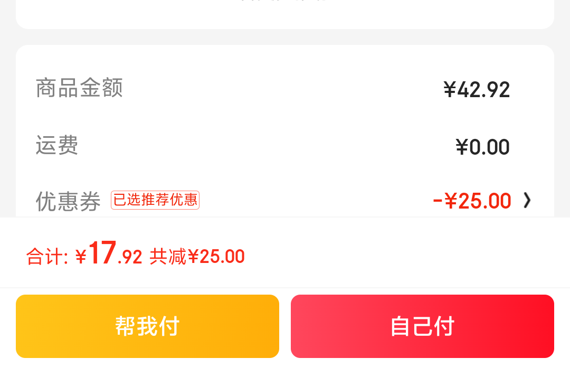Expand coupon options via the chevron arrow
The image size is (570, 377).
[527, 200]
